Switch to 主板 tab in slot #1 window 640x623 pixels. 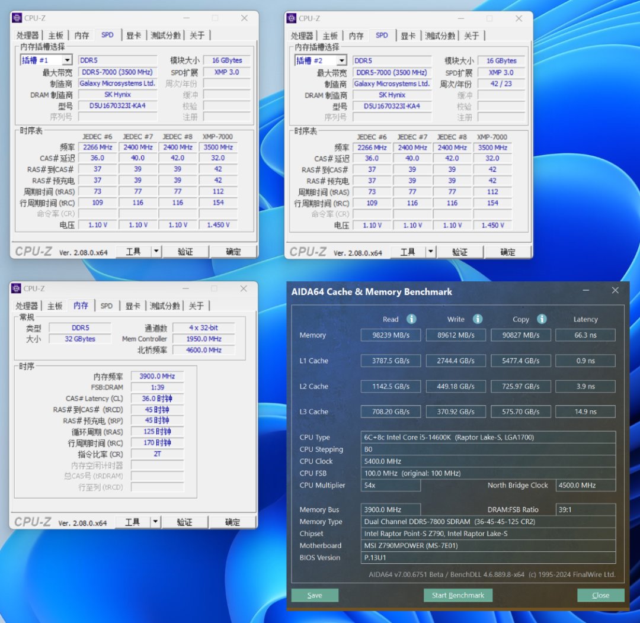(x=56, y=36)
